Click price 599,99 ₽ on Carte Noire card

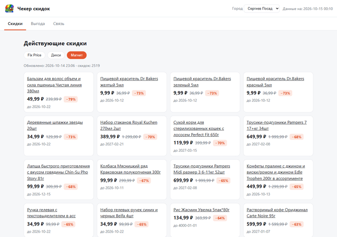coord(257,224)
